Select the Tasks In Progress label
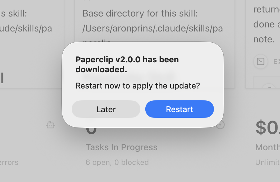280x182 pixels. (121, 147)
